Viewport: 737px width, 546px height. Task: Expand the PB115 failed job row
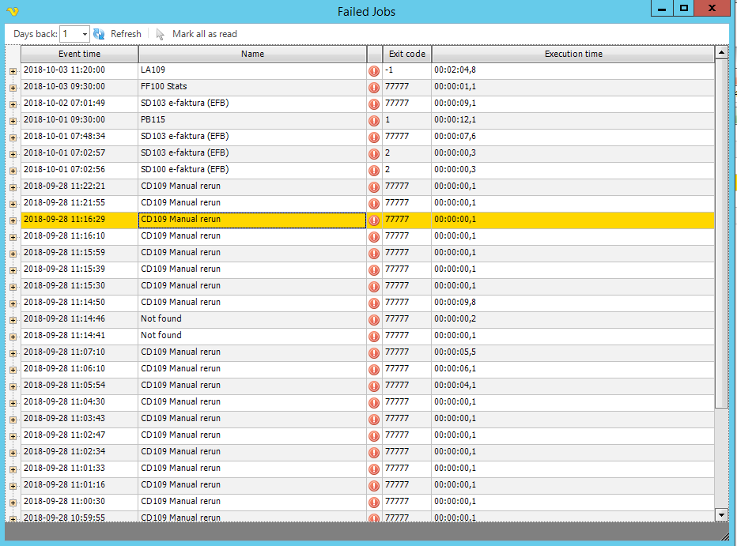[x=13, y=120]
